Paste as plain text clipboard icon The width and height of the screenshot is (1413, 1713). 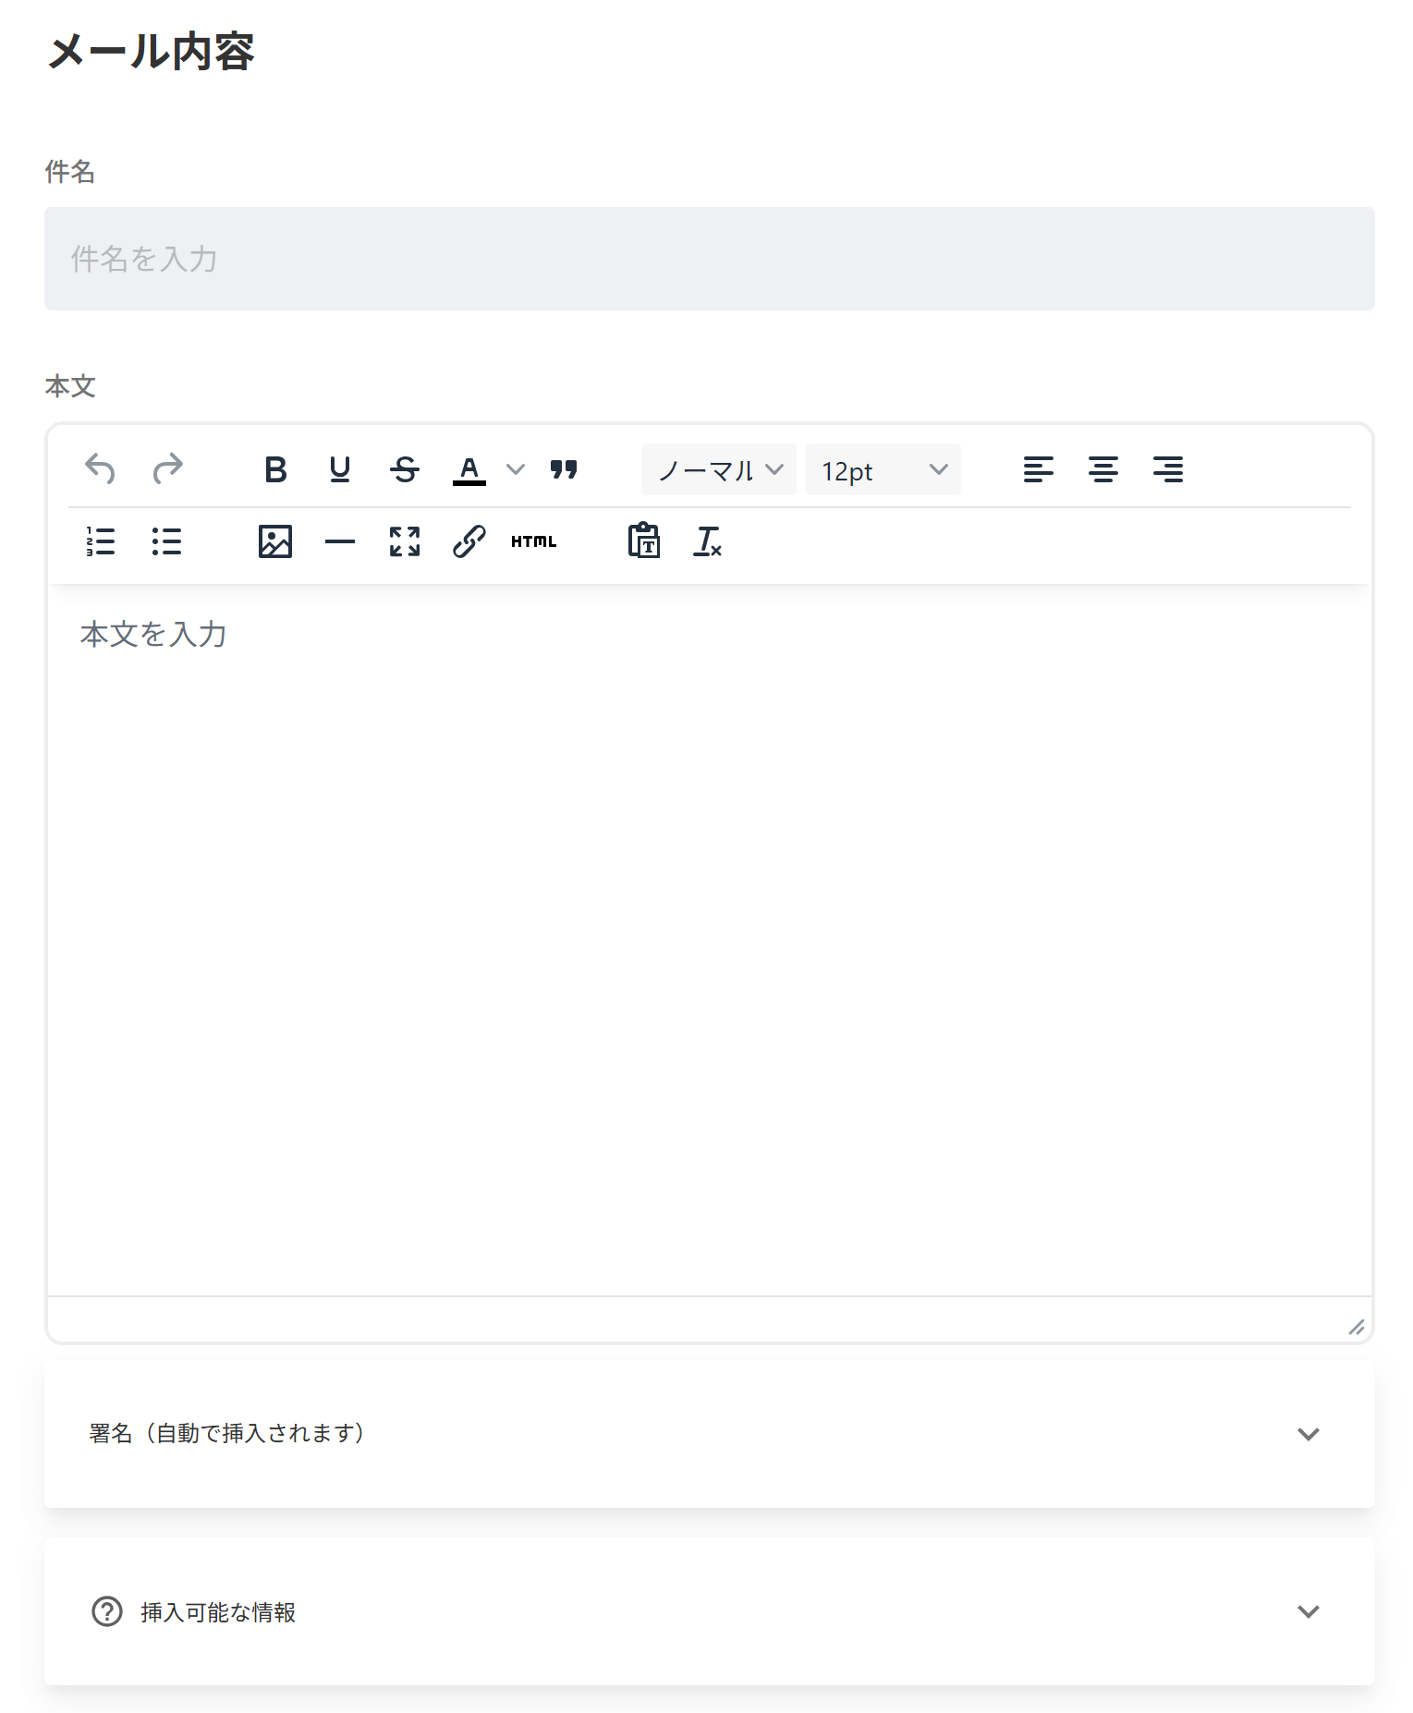point(644,541)
